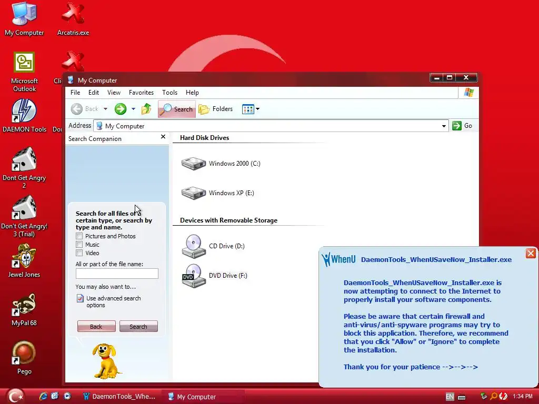Open the Start button on taskbar

click(14, 397)
